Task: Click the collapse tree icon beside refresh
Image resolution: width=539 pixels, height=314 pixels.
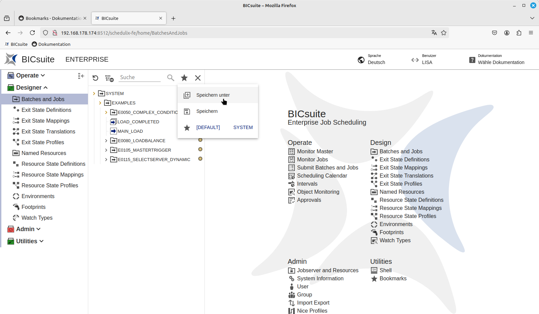Action: point(109,78)
